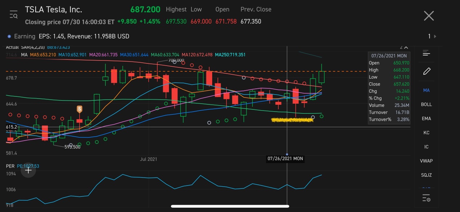Open the PER sub-chart indicator selector
The image size is (460, 212).
10,166
